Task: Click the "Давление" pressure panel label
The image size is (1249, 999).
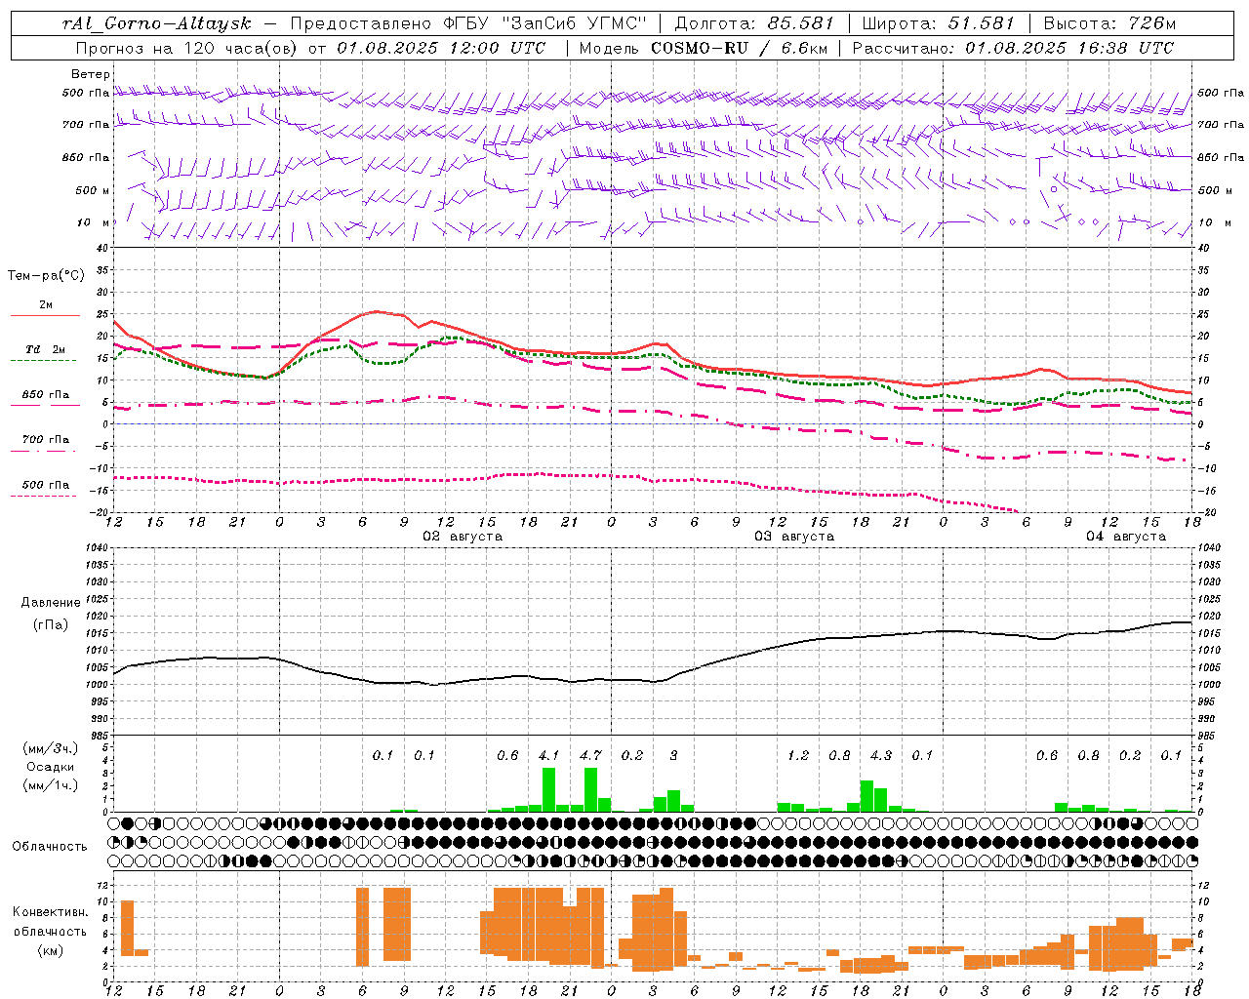Action: pyautogui.click(x=51, y=603)
